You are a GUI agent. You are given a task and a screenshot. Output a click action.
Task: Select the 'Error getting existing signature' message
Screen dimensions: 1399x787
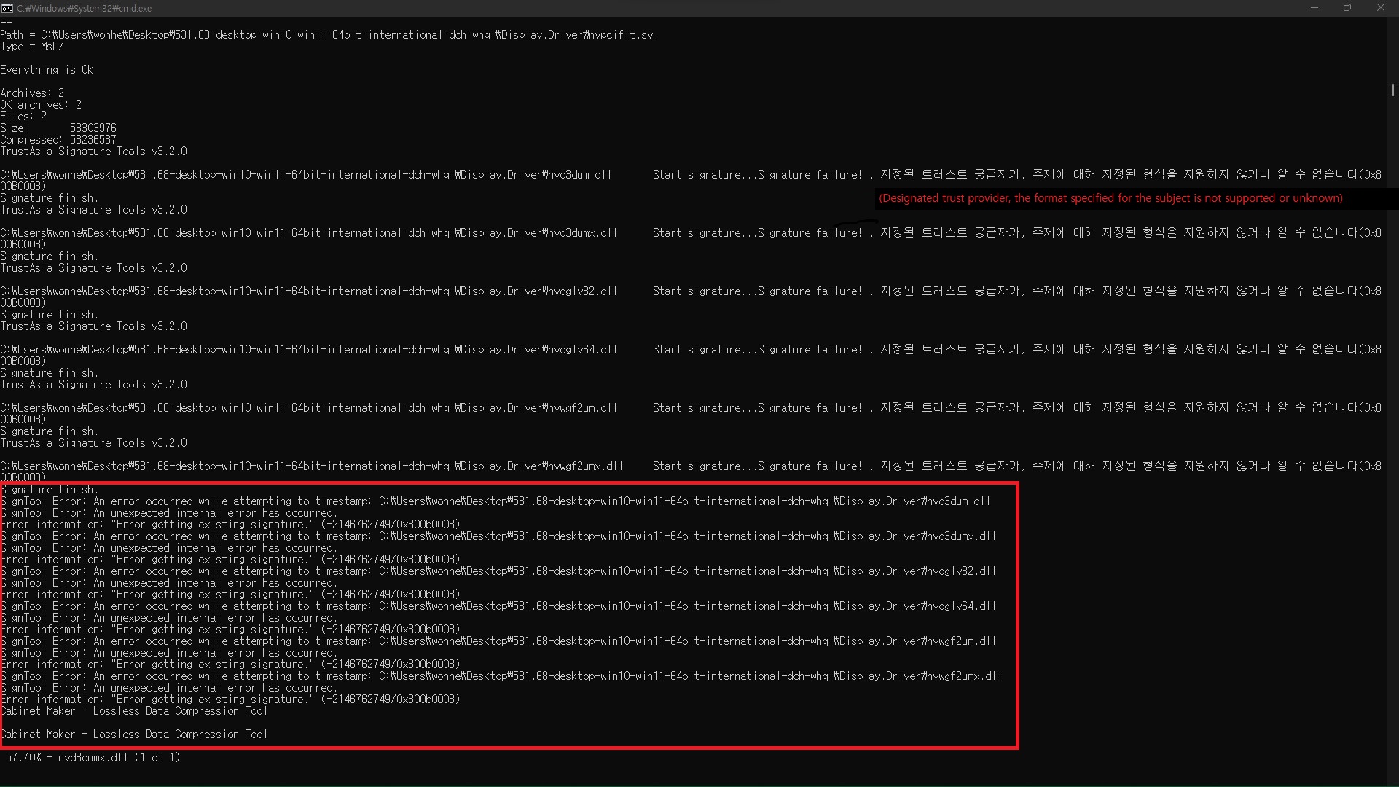[233, 524]
